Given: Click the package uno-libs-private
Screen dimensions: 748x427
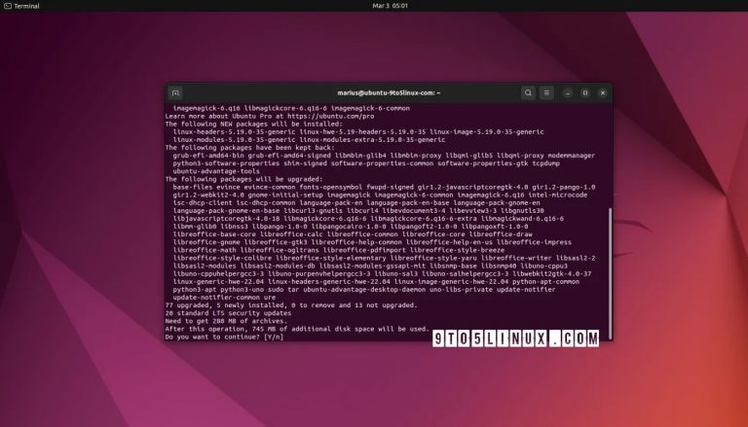Looking at the screenshot, I should (461, 290).
